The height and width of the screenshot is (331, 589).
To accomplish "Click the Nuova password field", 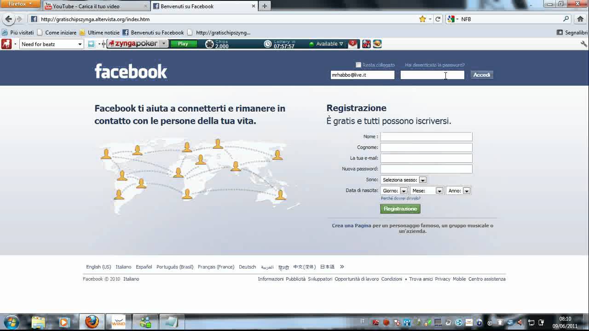I will tap(427, 169).
